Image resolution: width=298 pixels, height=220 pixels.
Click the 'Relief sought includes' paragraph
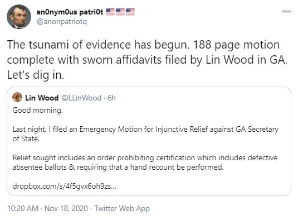(x=145, y=162)
